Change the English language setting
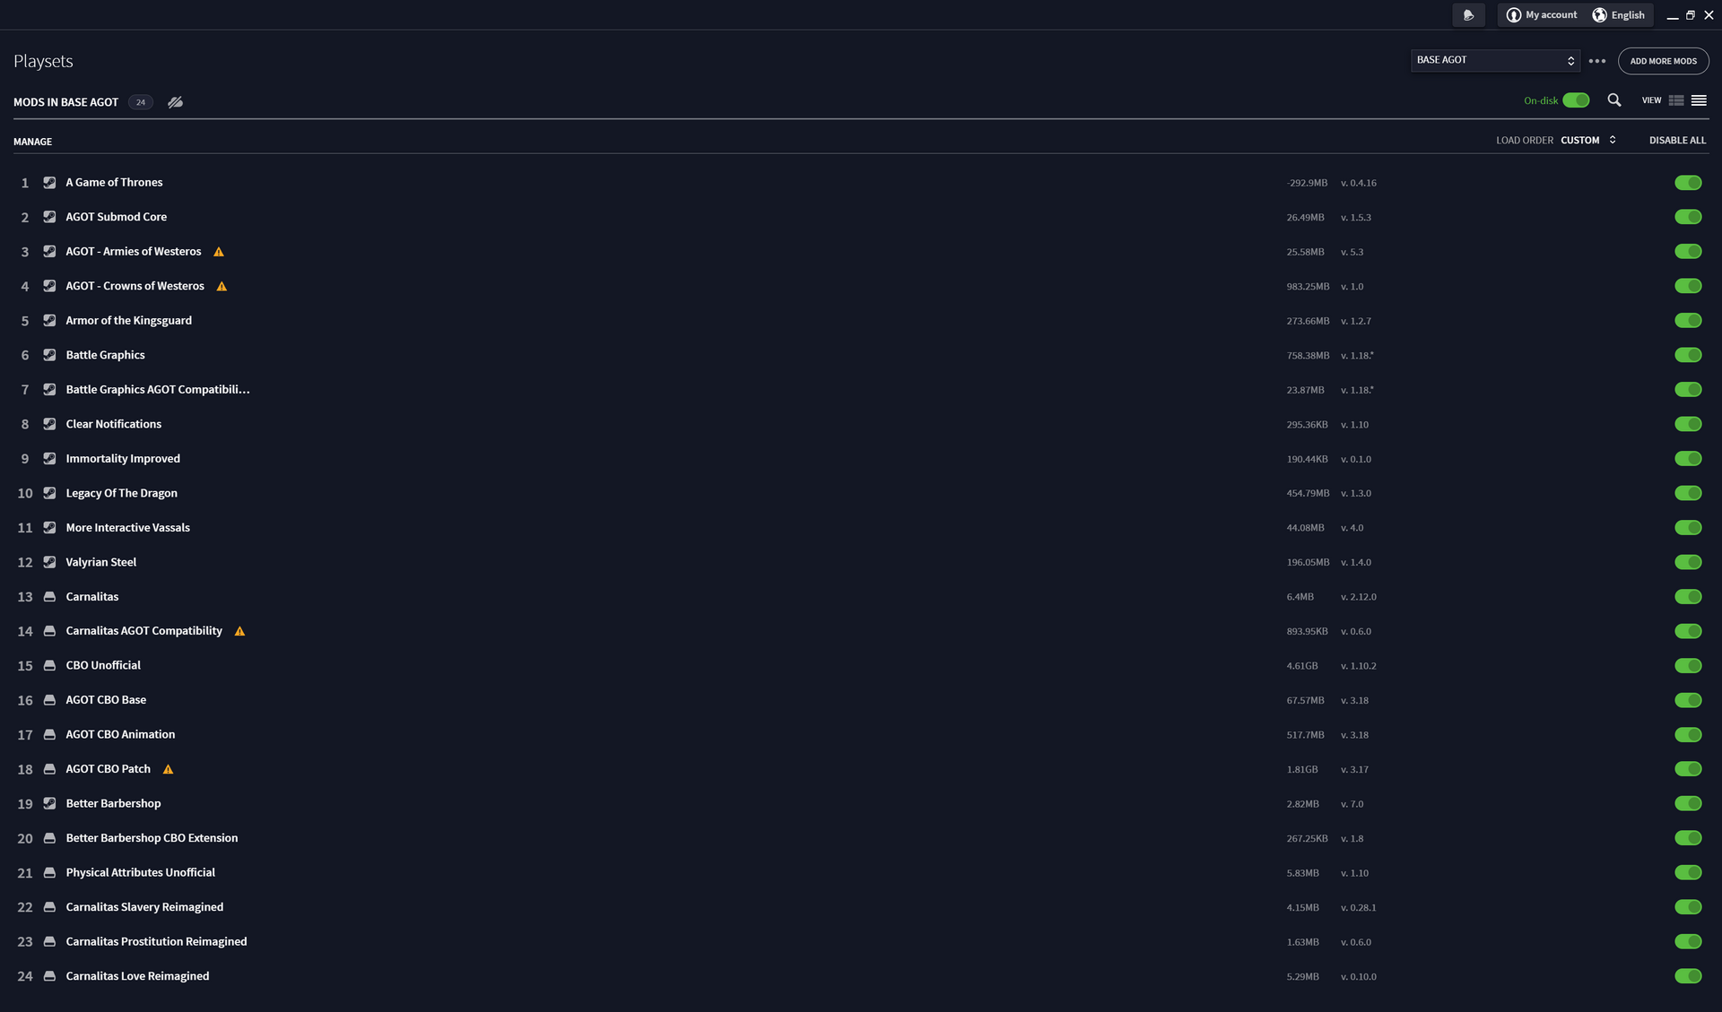Viewport: 1722px width, 1012px height. pyautogui.click(x=1619, y=15)
